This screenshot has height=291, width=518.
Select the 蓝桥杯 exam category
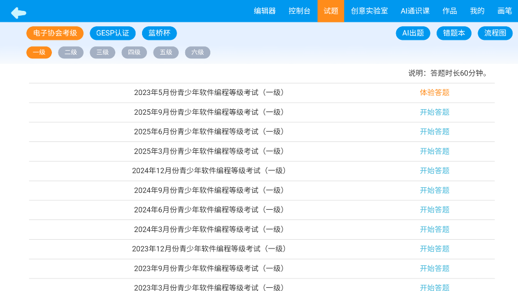[159, 33]
